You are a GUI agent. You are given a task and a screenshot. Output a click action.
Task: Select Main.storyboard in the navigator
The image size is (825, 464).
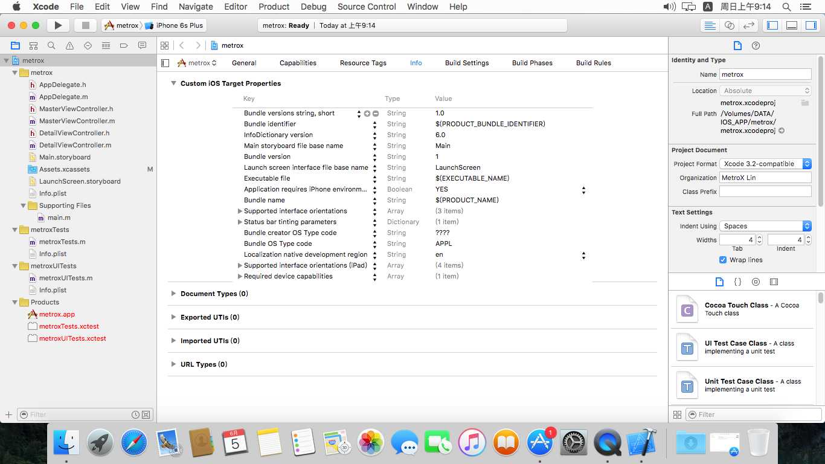(x=65, y=157)
